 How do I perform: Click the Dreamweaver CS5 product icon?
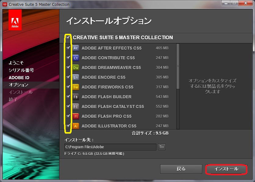pyautogui.click(x=76, y=68)
